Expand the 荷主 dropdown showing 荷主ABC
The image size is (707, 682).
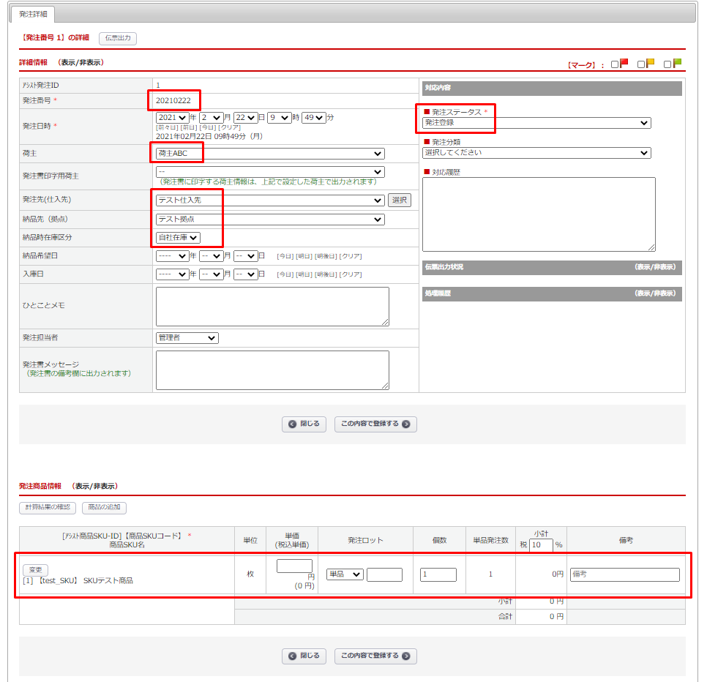269,154
